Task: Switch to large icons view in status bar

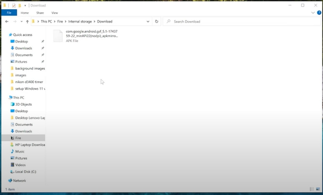Action: tap(318, 189)
